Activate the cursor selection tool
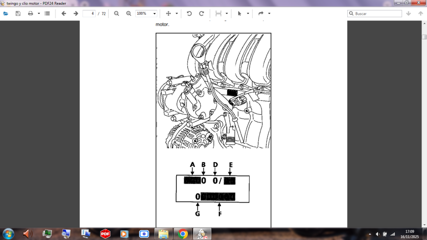This screenshot has height=240, width=427. (x=240, y=14)
